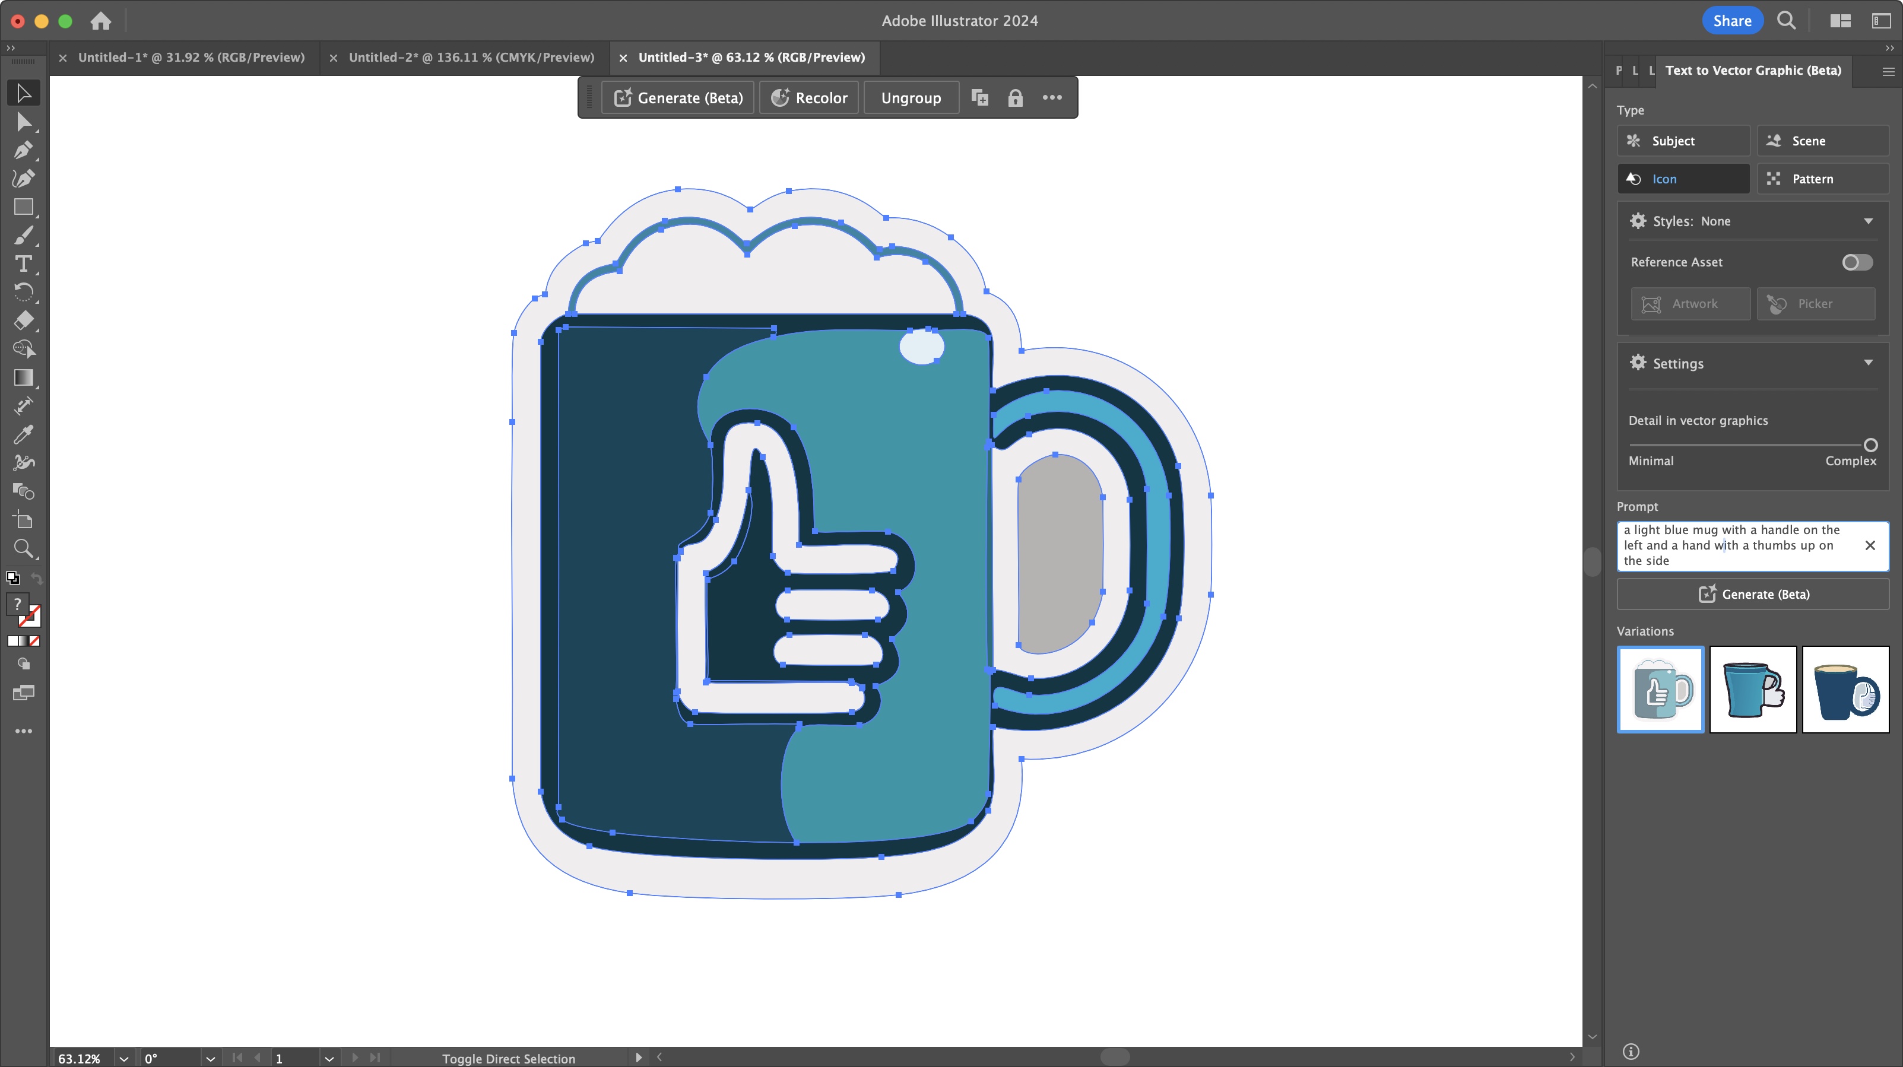The width and height of the screenshot is (1903, 1067).
Task: Open the Styles dropdown menu
Action: click(x=1870, y=221)
